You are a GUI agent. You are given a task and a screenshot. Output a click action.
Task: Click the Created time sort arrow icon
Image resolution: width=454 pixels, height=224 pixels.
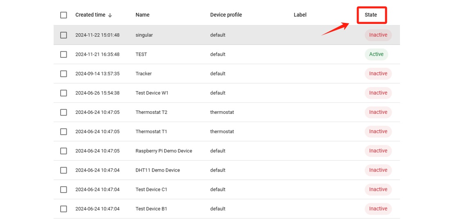tap(110, 15)
